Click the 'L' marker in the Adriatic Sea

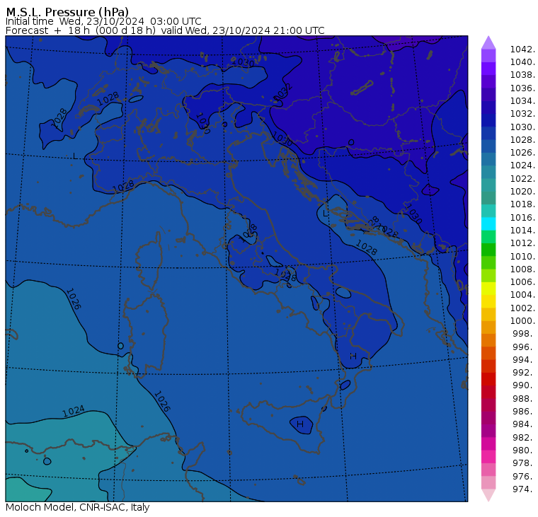click(325, 214)
